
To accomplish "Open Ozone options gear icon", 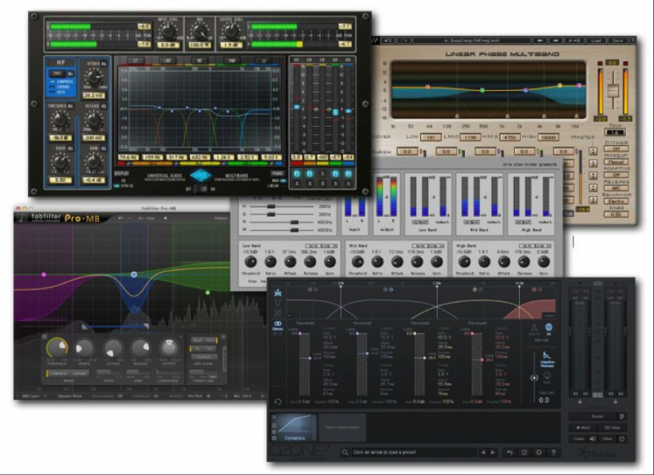I will pyautogui.click(x=538, y=452).
